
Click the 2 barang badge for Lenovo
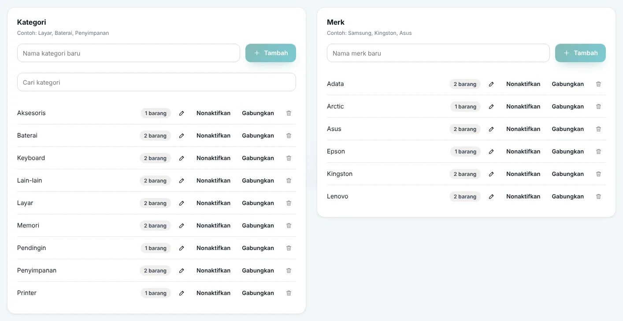[465, 197]
